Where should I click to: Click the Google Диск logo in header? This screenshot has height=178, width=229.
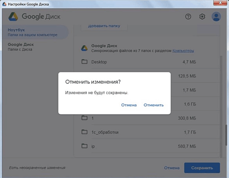click(34, 16)
